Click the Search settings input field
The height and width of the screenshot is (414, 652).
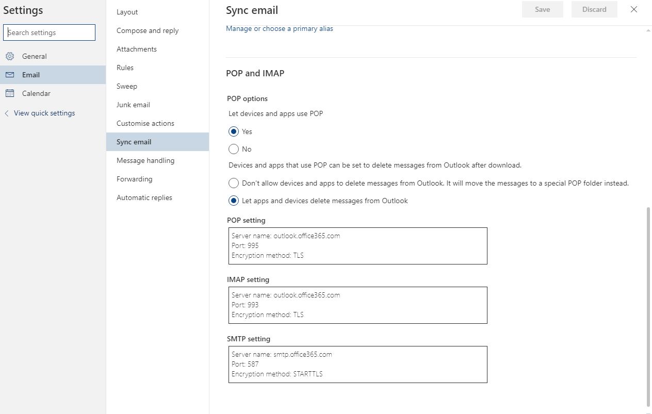(x=50, y=32)
